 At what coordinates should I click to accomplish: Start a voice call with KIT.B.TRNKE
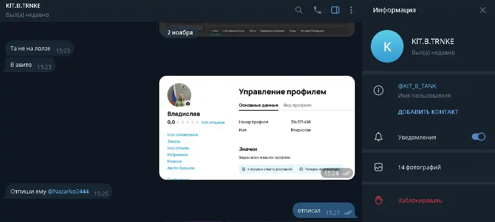317,10
